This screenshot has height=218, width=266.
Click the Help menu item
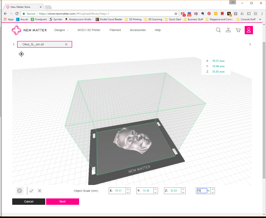[158, 30]
